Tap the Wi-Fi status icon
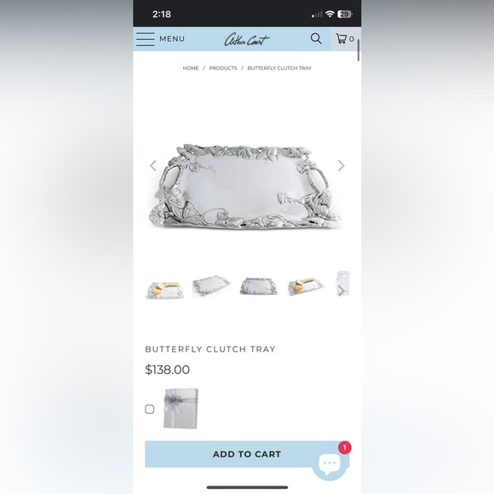494x494 pixels. click(x=330, y=14)
